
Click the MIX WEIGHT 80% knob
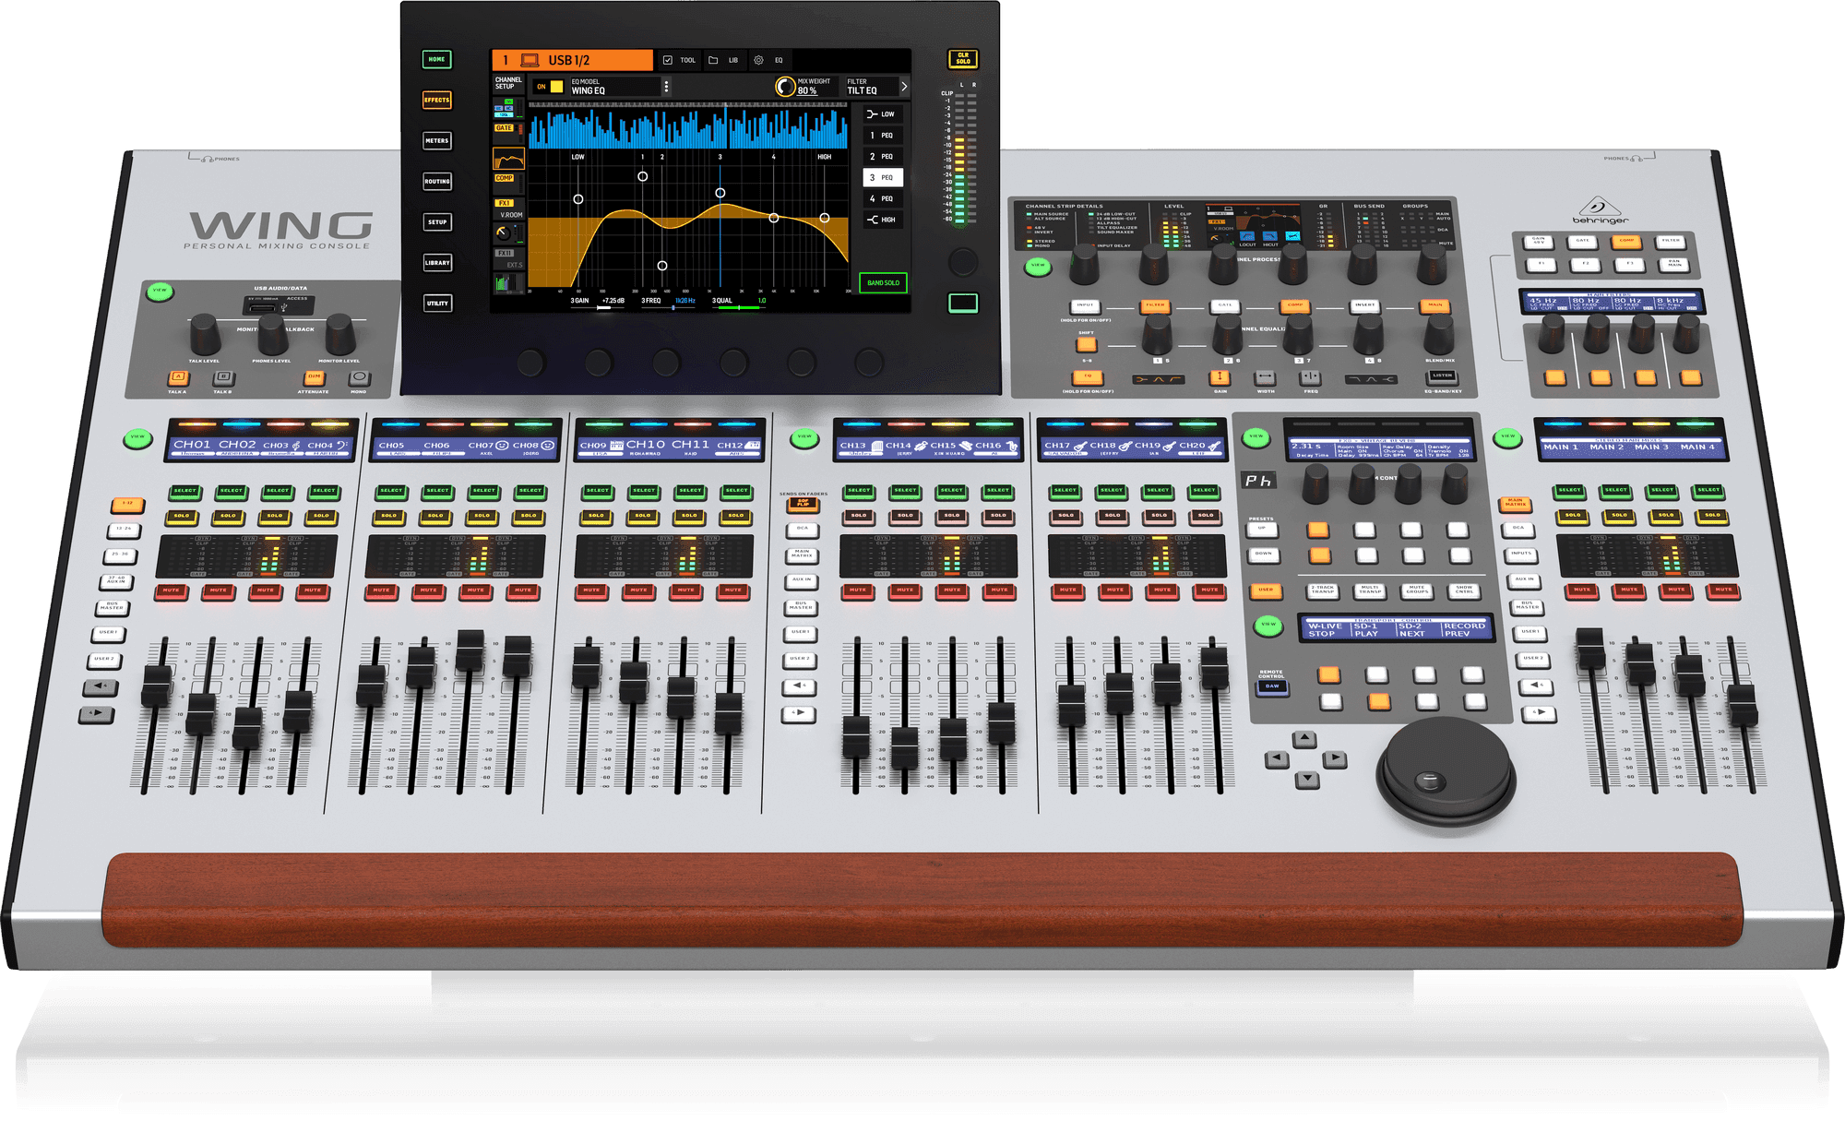(x=785, y=87)
